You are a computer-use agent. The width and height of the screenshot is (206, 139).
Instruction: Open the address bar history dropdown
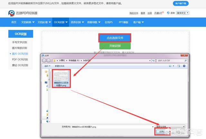(x=150, y=61)
